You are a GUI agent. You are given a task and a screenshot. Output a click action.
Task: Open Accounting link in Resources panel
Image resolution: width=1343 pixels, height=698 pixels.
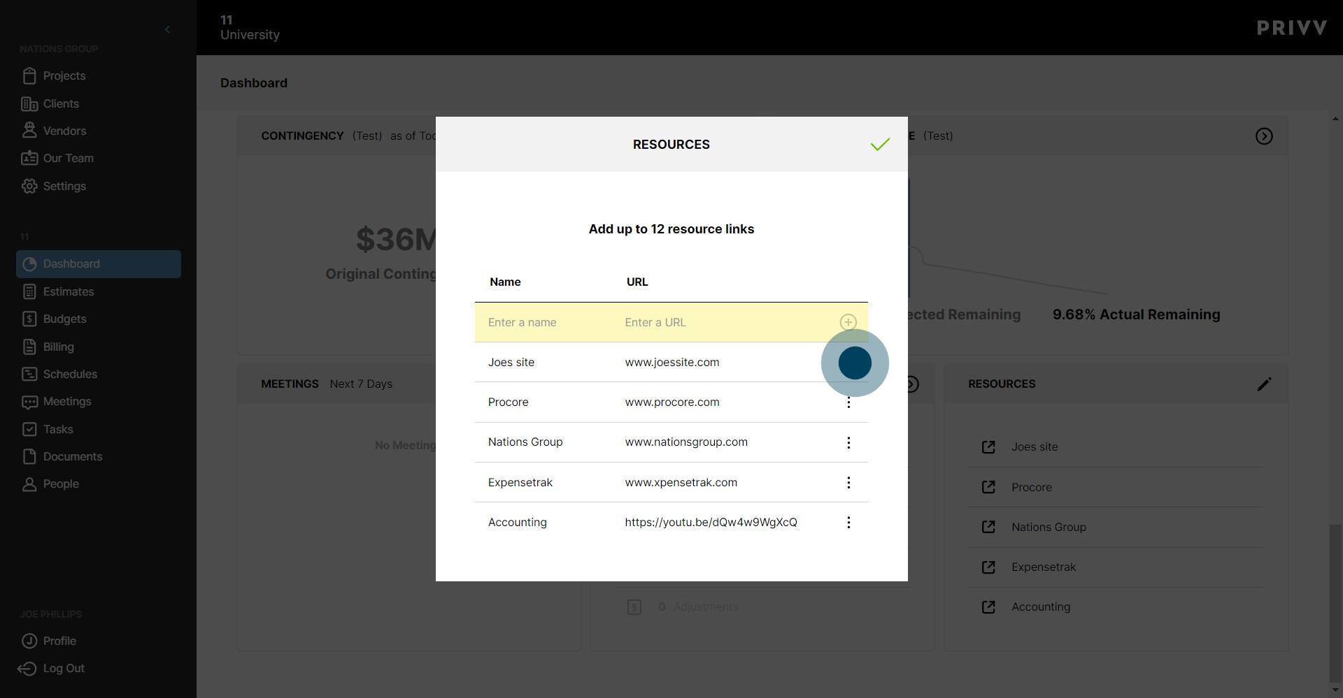pos(1041,606)
